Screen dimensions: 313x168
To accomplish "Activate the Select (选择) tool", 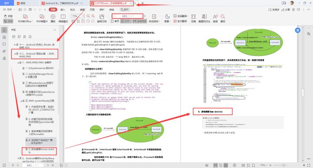I will pos(8,21).
